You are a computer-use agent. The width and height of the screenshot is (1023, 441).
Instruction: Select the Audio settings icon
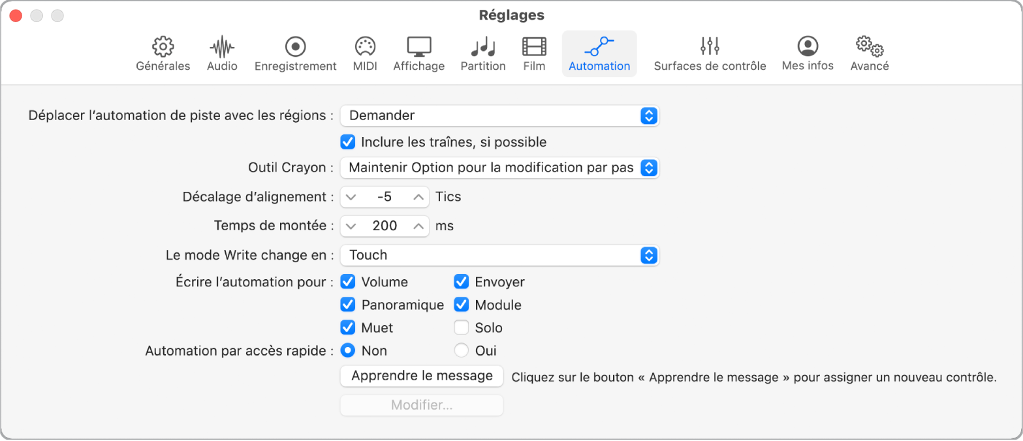221,52
